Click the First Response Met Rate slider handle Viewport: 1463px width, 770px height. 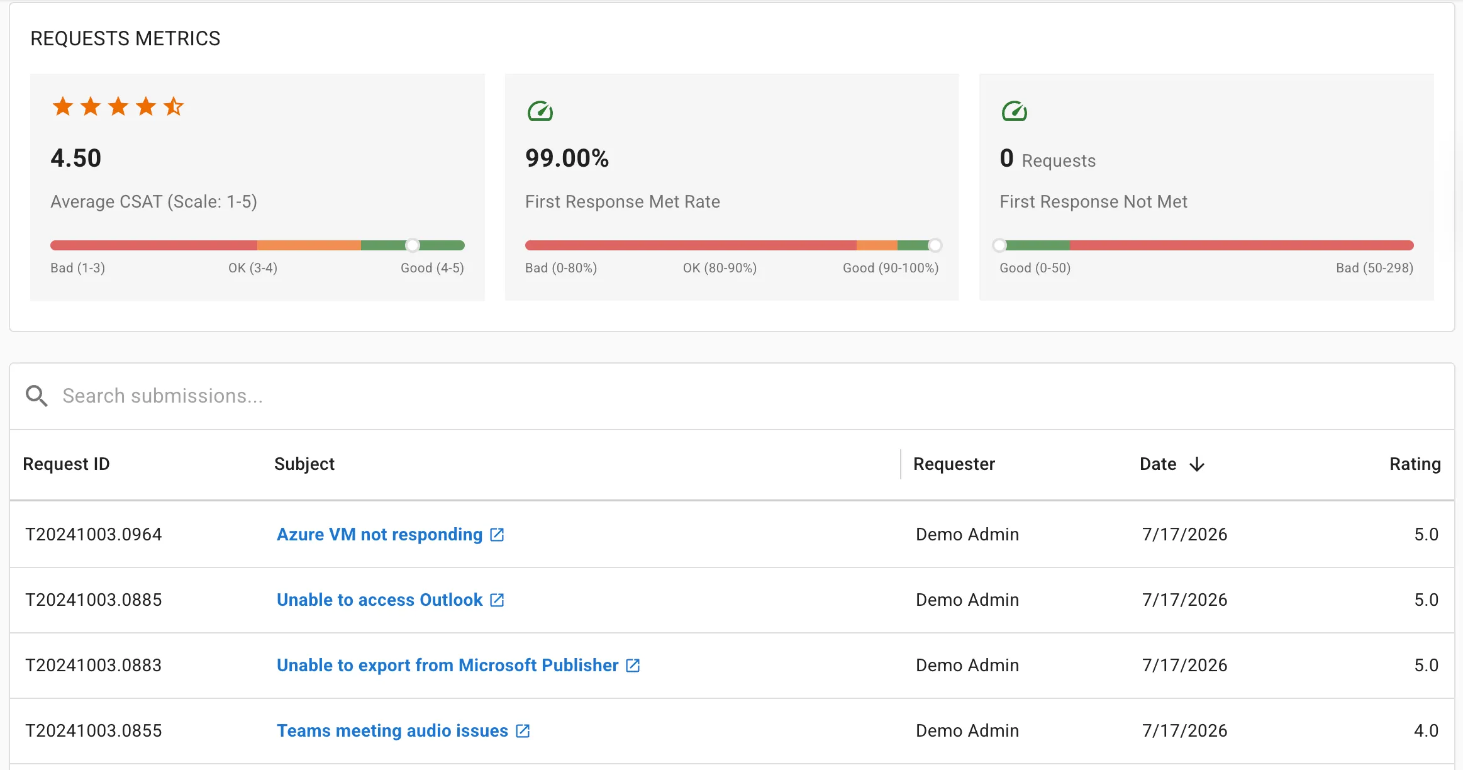[x=935, y=245]
